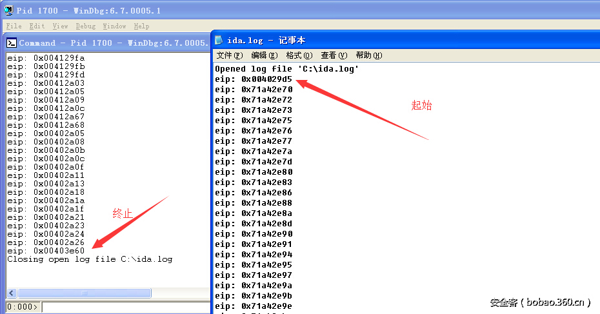Open the View menu in WinDbg
Viewport: 600px width, 314px height.
point(60,26)
